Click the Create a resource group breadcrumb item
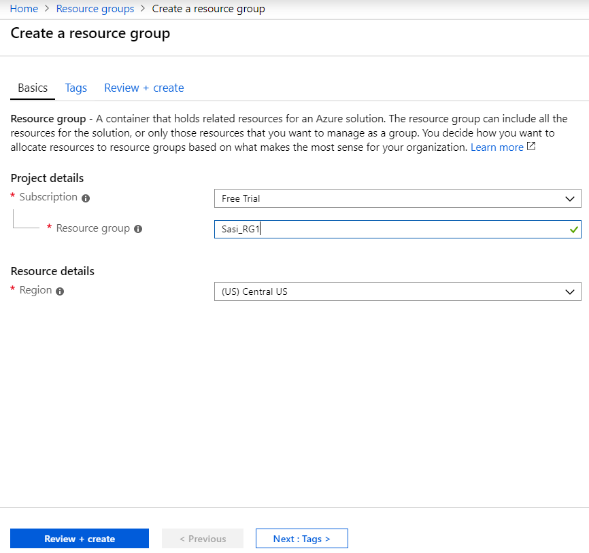The height and width of the screenshot is (553, 589). coord(209,9)
